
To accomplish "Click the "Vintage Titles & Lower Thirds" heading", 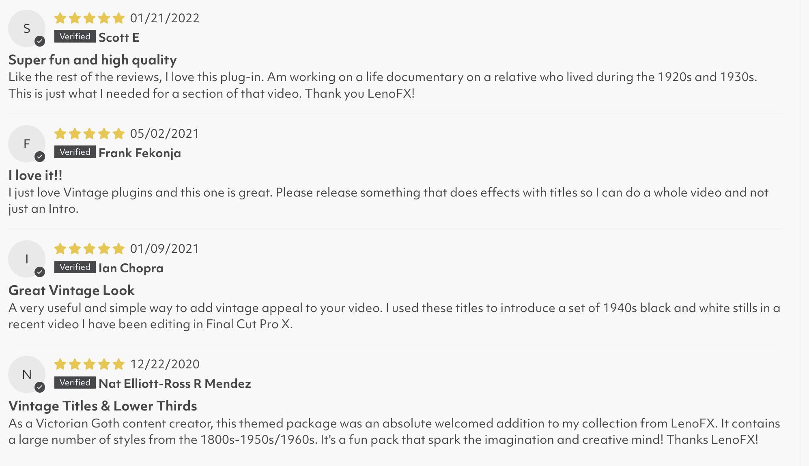I will click(103, 406).
